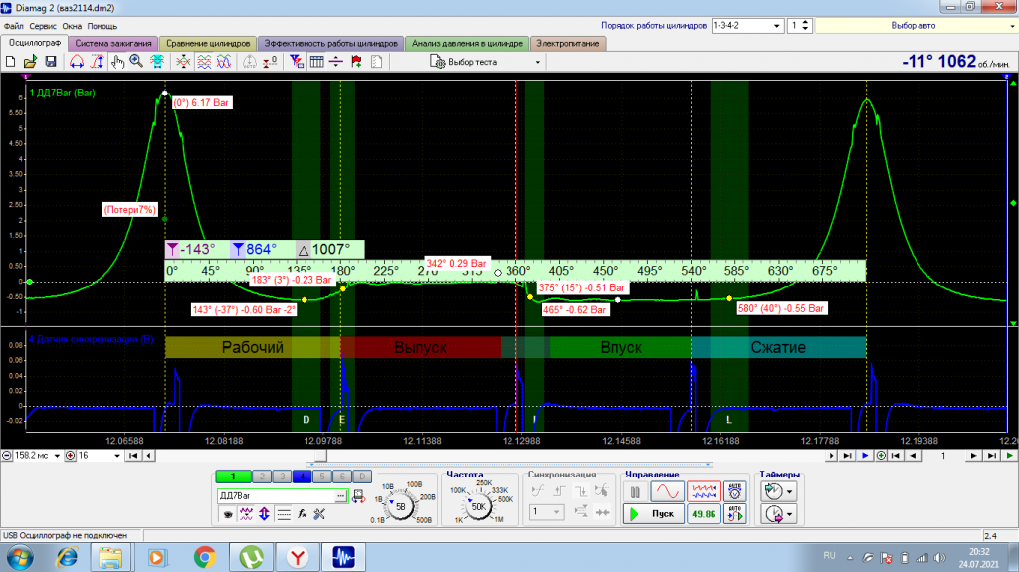Toggle the red-blue multi-wave recorder mode
This screenshot has width=1019, height=572.
(704, 492)
